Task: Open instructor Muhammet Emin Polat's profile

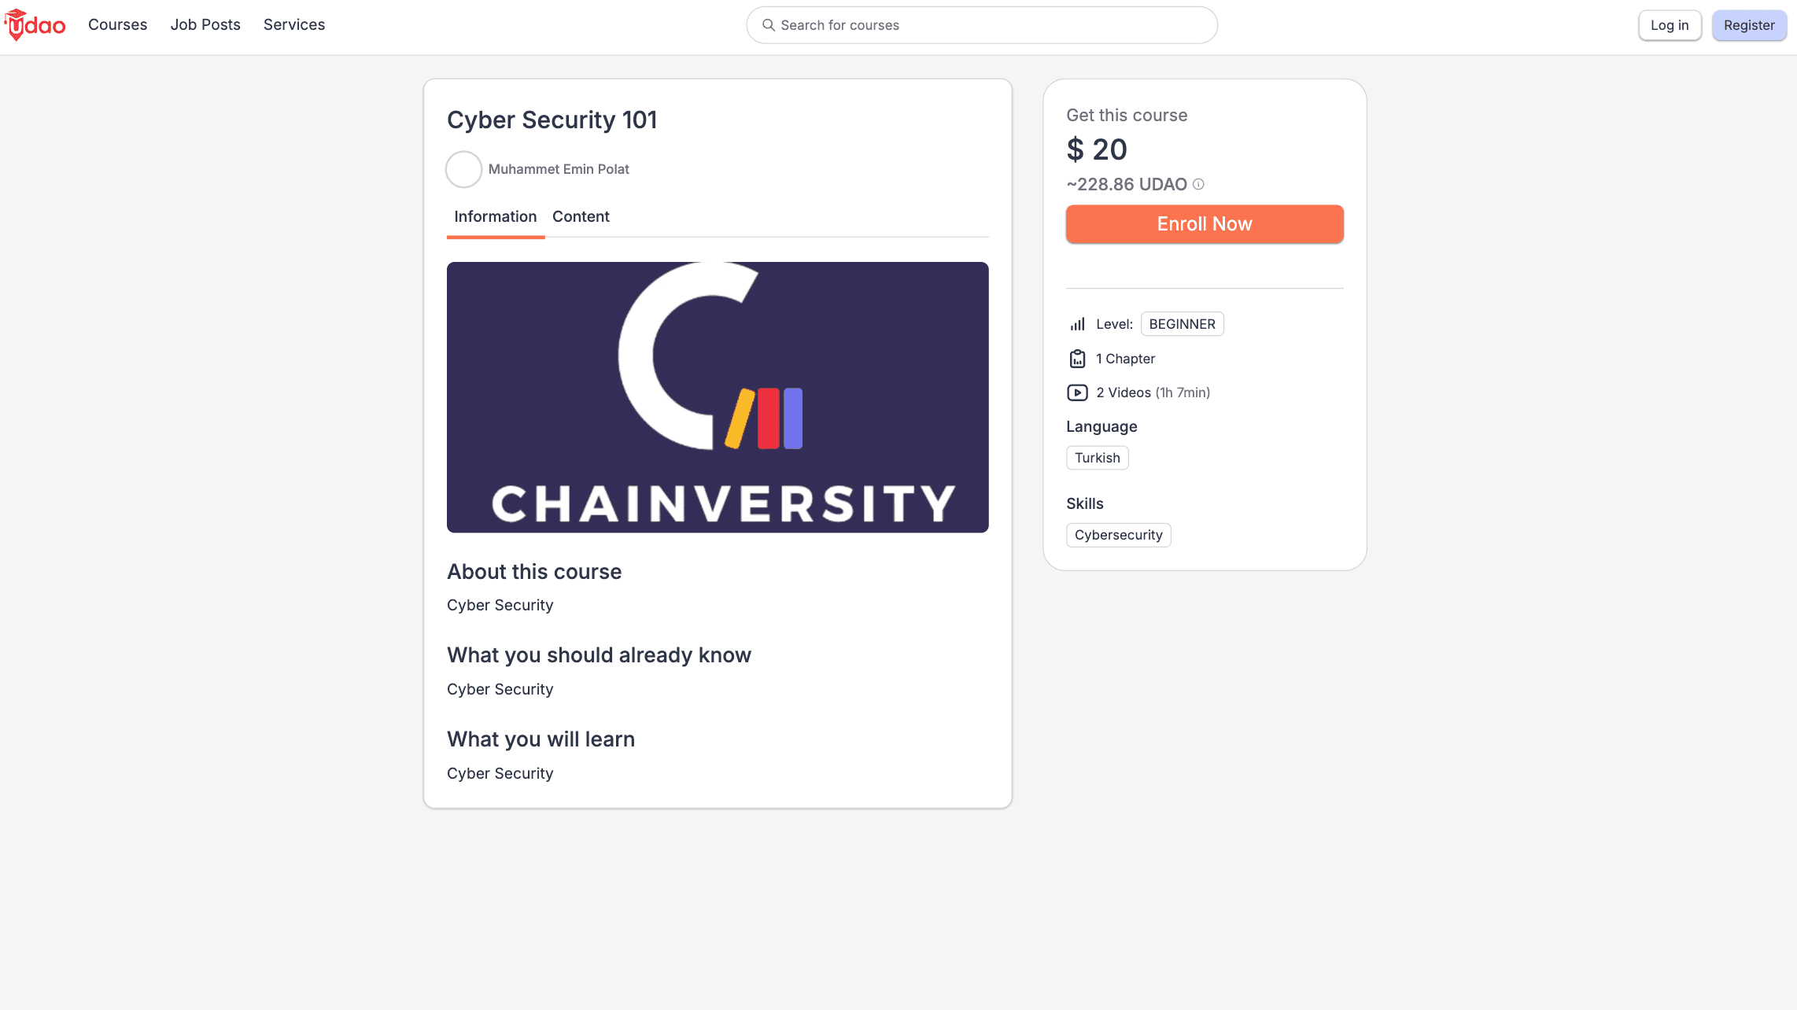Action: [x=559, y=169]
